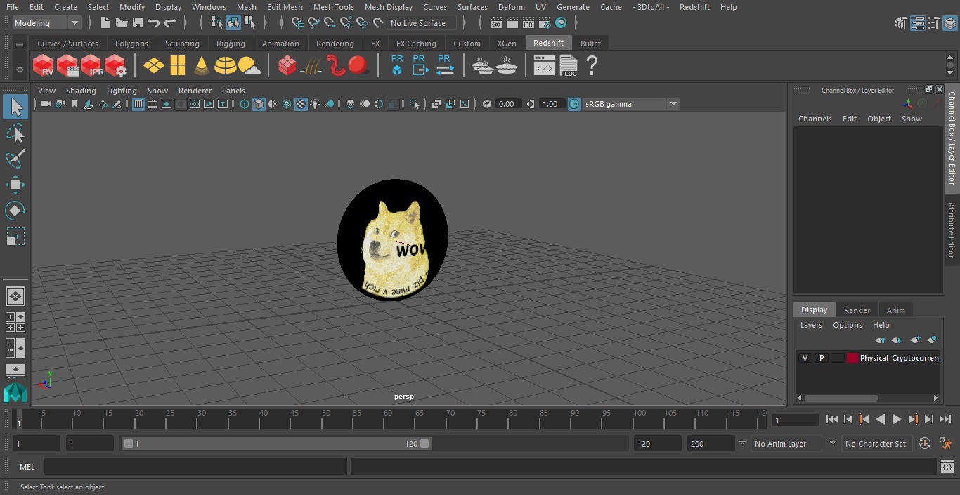Screen dimensions: 960x495
Task: Click the MEL command language label
Action: click(27, 467)
